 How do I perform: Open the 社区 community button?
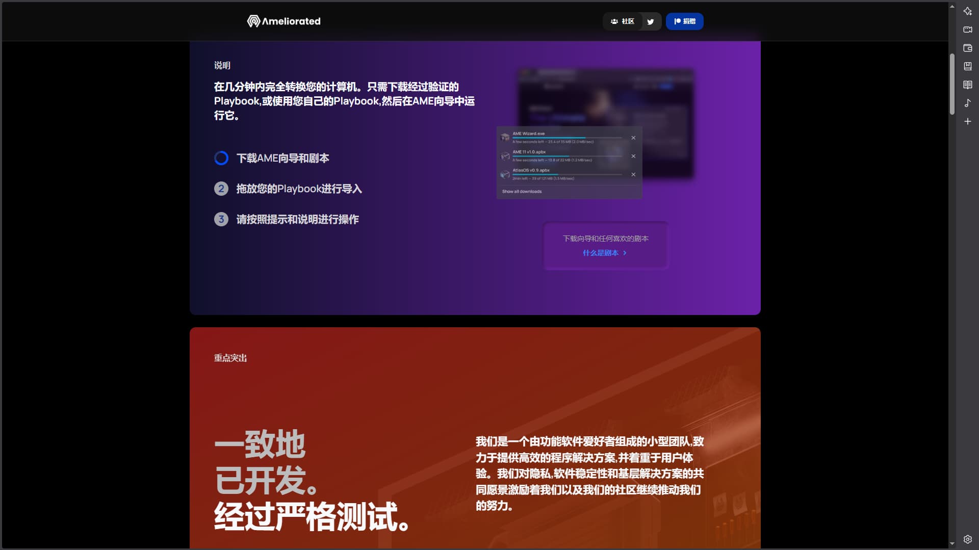[x=622, y=21]
